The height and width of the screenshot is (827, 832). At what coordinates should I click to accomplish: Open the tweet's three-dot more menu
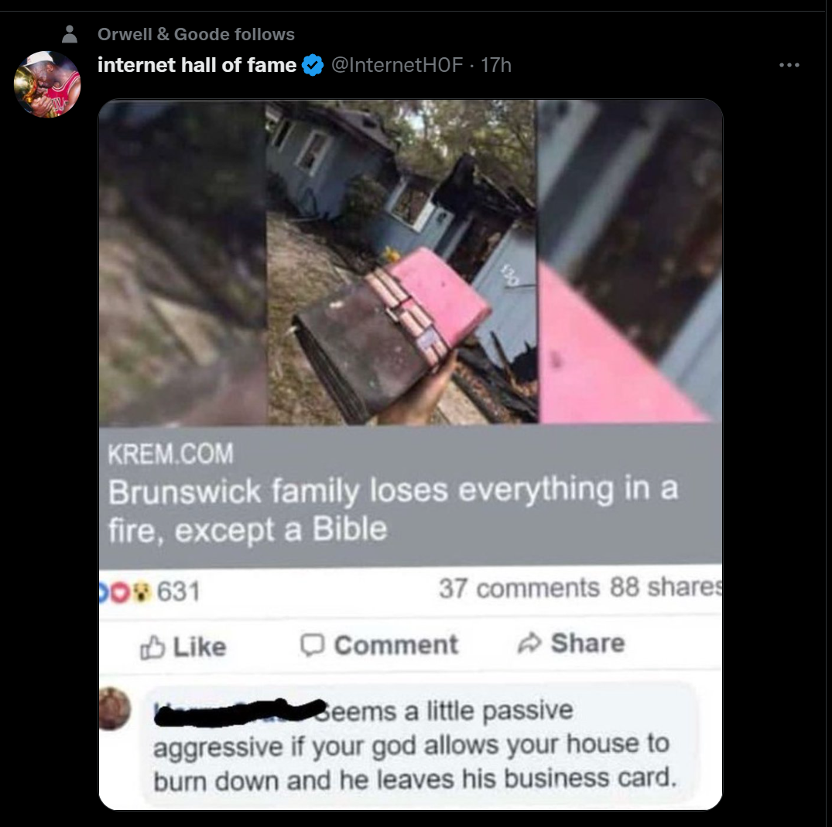point(789,65)
